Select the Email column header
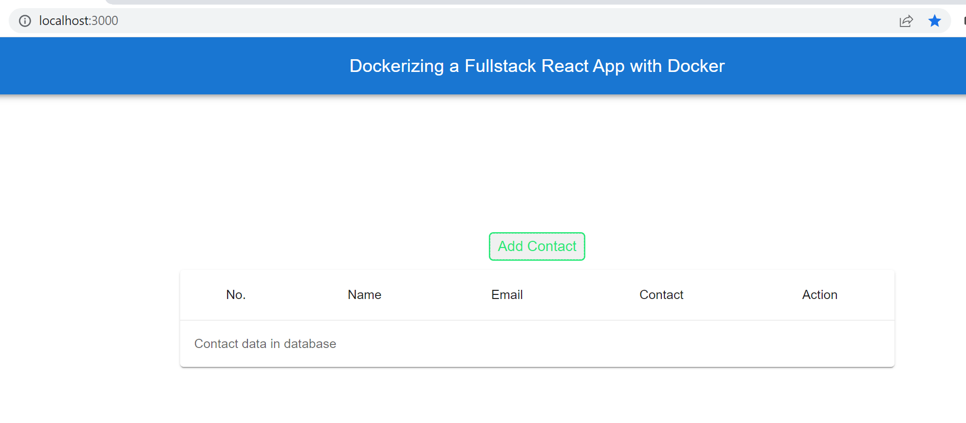The width and height of the screenshot is (966, 423). pyautogui.click(x=507, y=295)
